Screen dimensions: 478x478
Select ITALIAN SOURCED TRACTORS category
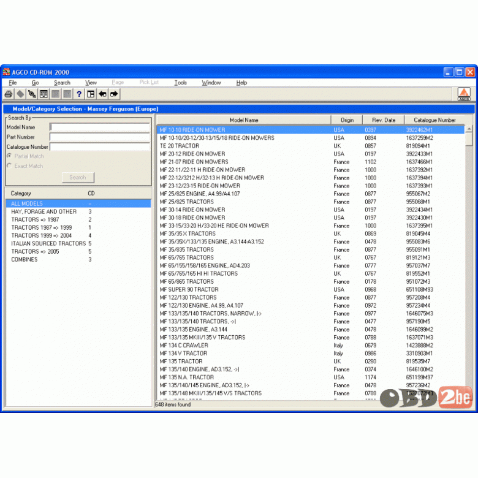click(78, 243)
